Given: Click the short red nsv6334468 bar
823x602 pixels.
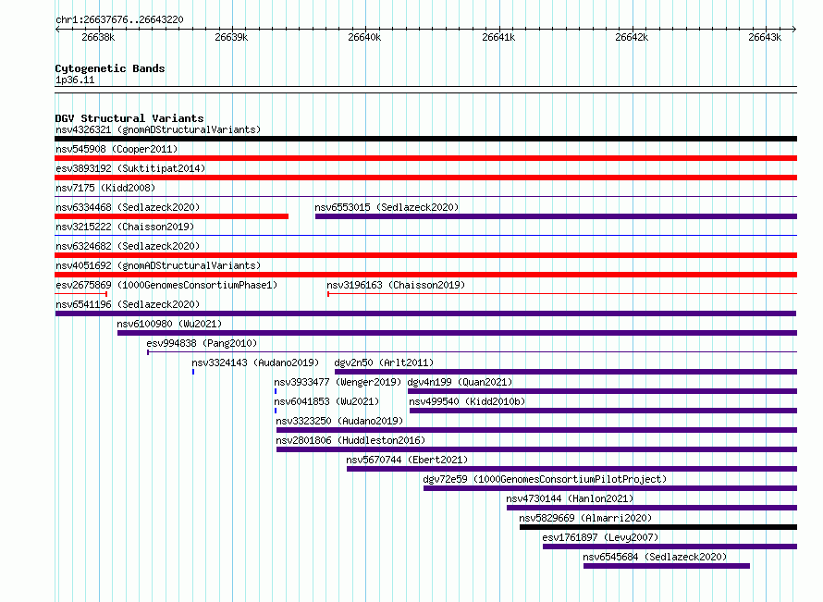Looking at the screenshot, I should (x=172, y=216).
